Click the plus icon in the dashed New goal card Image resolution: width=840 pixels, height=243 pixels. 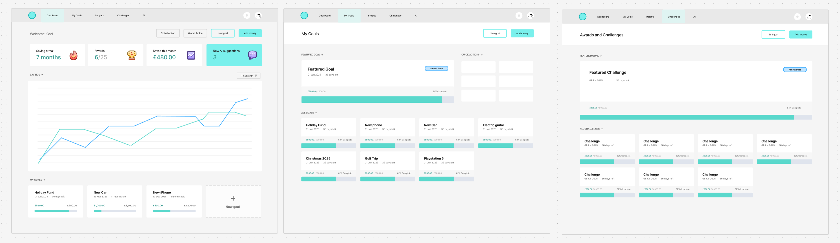click(x=233, y=198)
